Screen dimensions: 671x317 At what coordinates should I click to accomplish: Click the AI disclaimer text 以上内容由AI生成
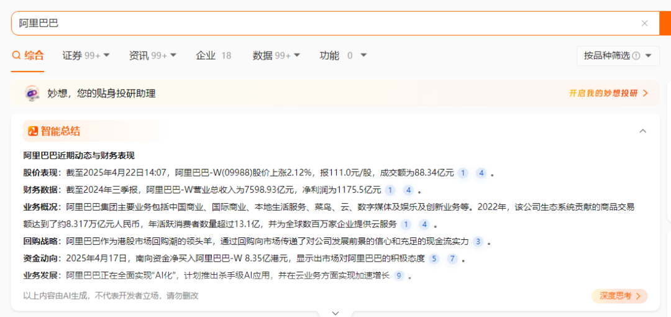[56, 296]
